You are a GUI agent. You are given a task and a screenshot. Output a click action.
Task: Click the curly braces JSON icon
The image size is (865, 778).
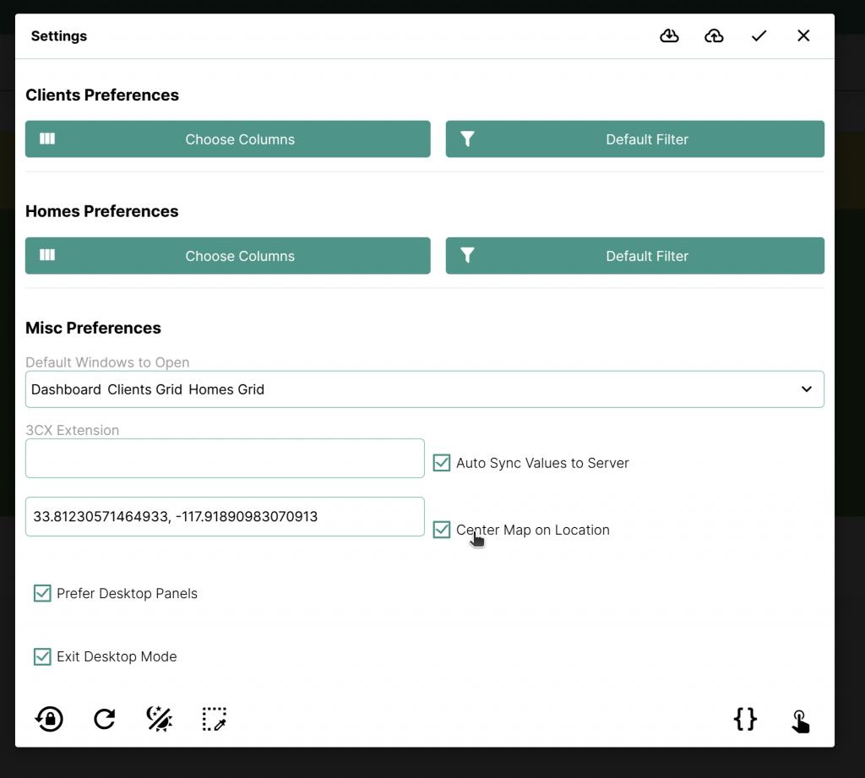click(x=745, y=719)
